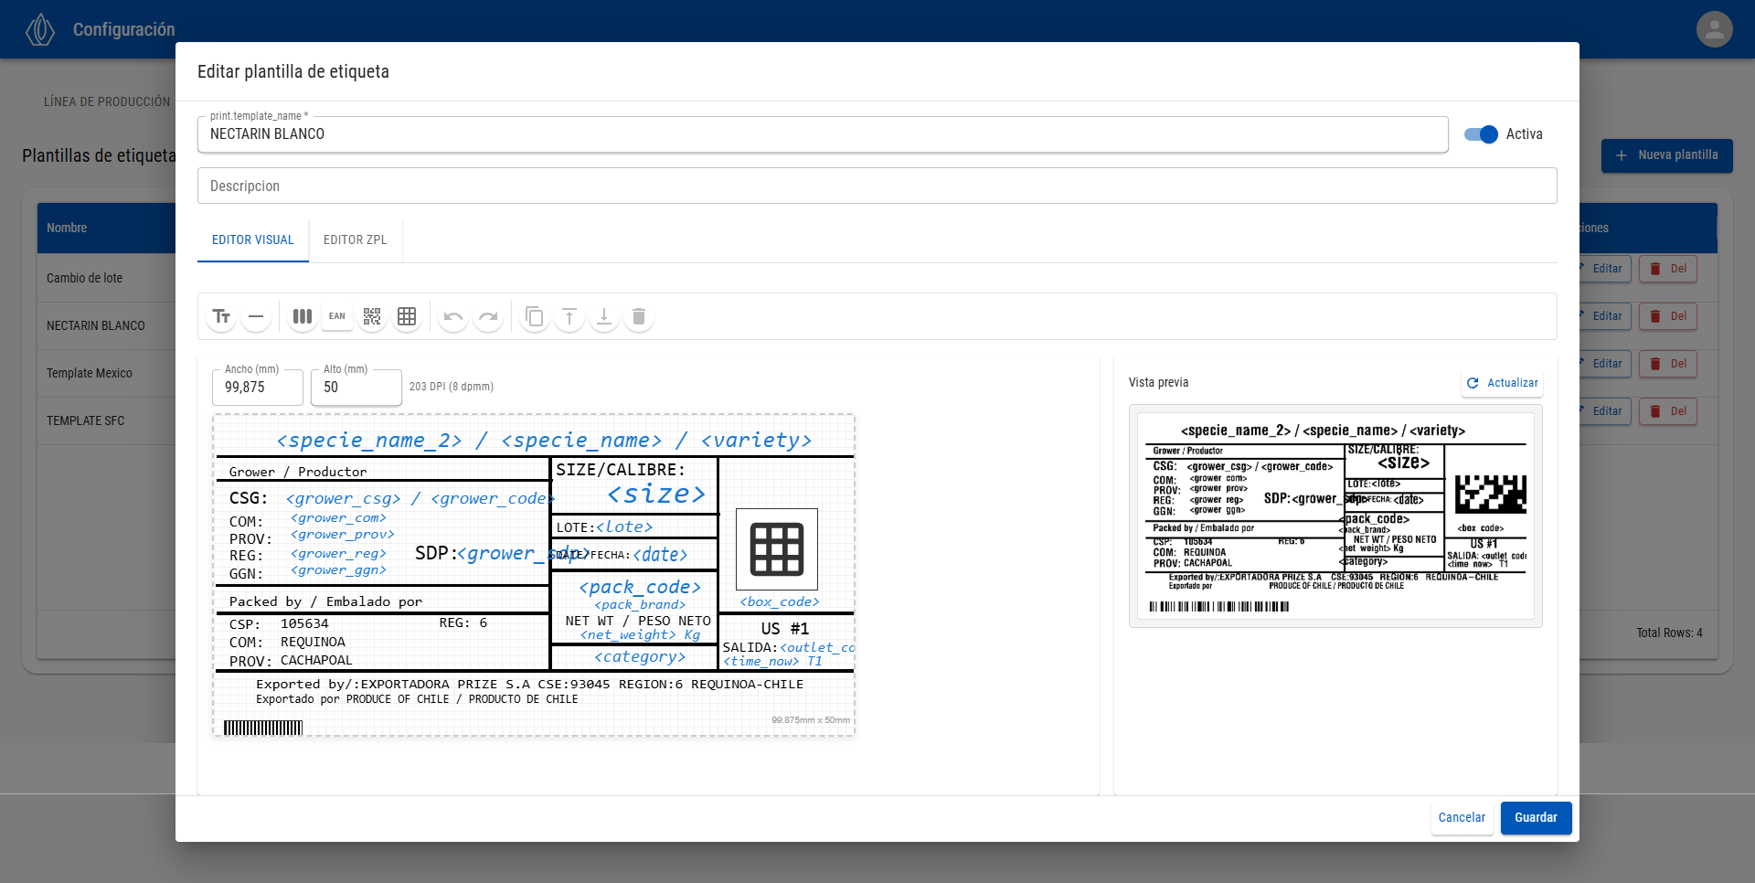The image size is (1755, 883).
Task: Delete the Template Mexico row
Action: (x=1668, y=364)
